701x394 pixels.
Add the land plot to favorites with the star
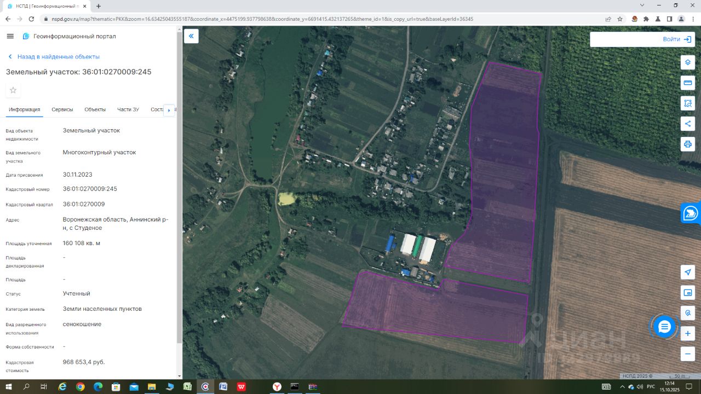[x=13, y=90]
